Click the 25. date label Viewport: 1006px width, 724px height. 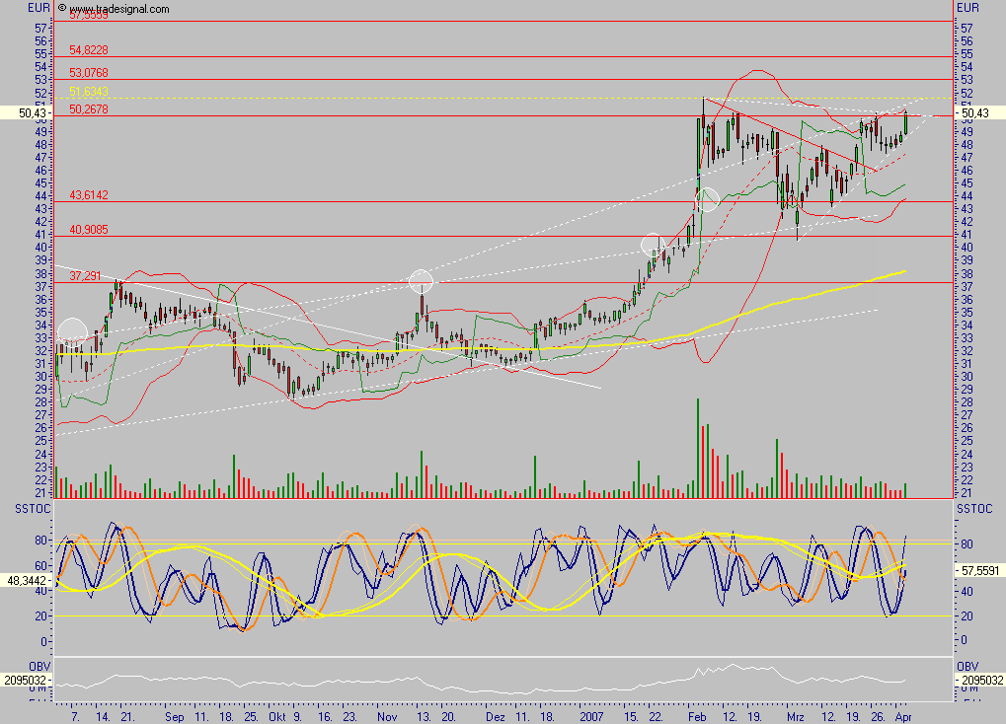tap(251, 716)
